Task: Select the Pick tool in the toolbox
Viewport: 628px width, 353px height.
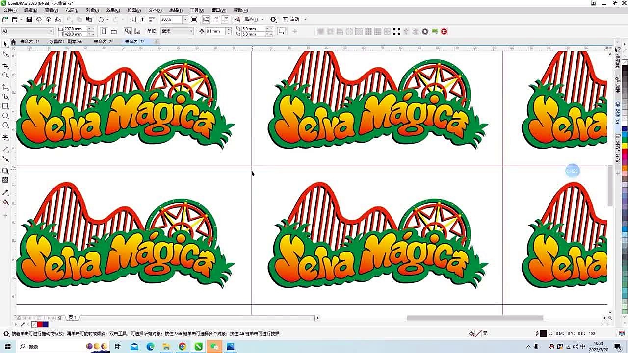Action: tap(5, 44)
